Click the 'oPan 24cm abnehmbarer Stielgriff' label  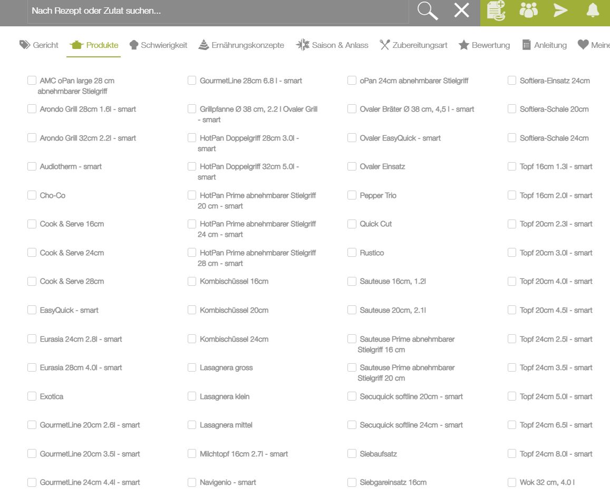[414, 81]
